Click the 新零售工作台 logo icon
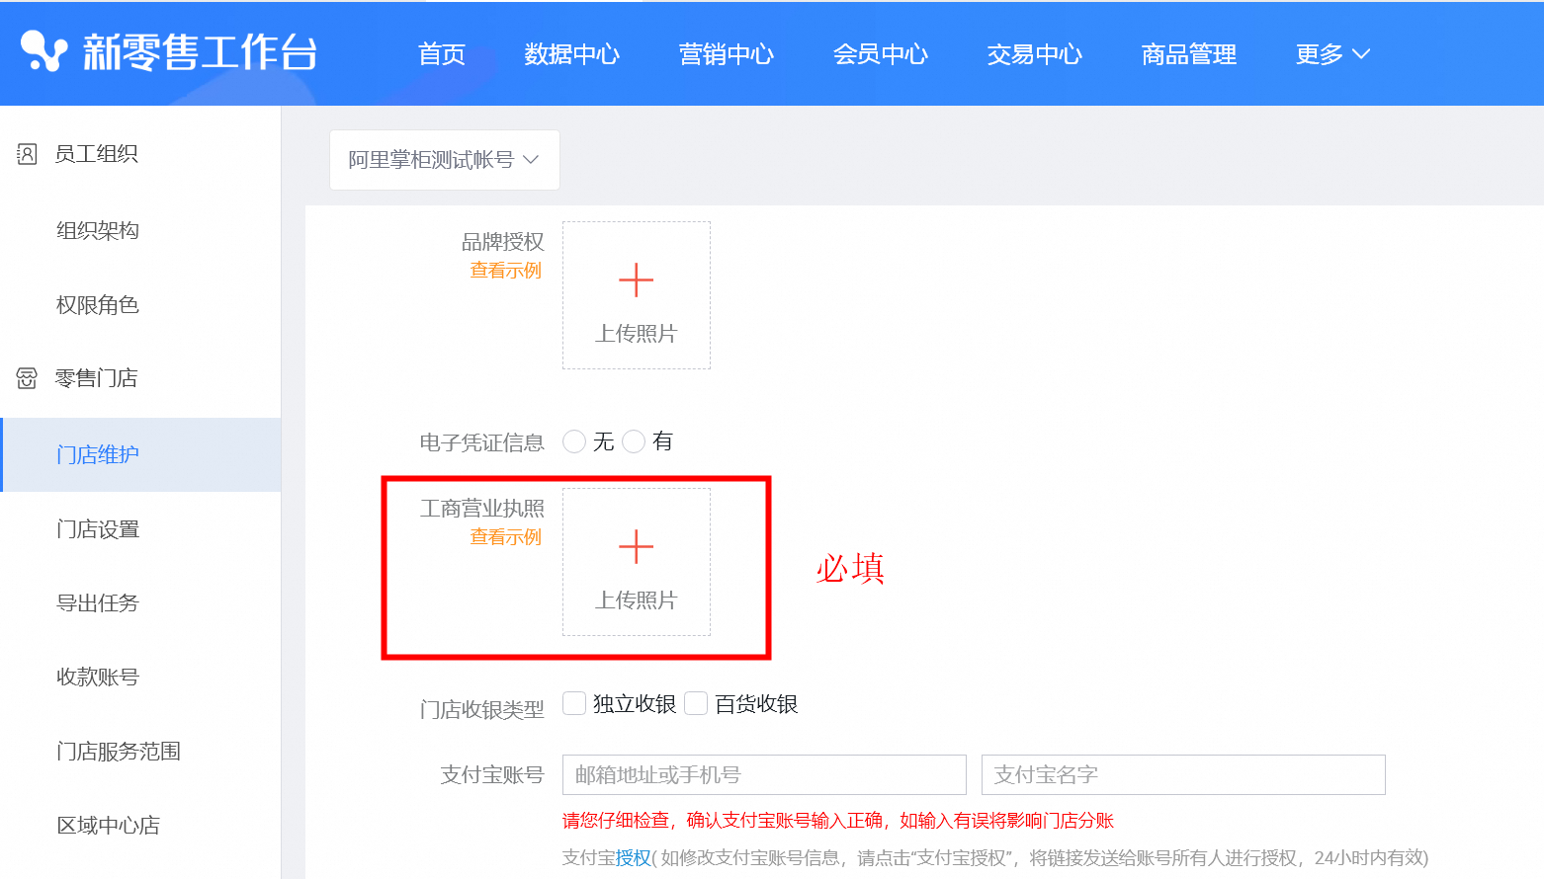Screen dimensions: 1544x879 click(x=43, y=51)
